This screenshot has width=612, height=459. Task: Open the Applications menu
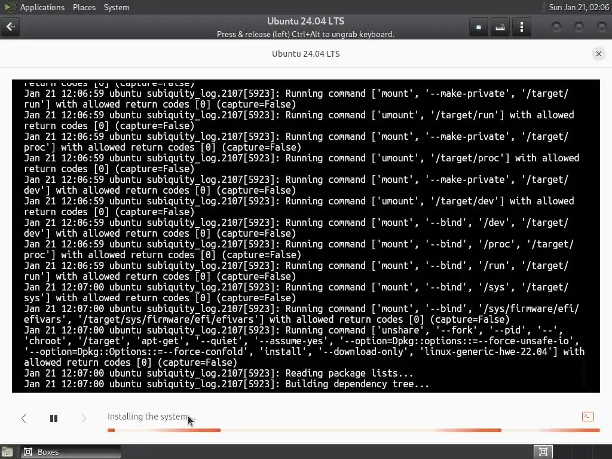pyautogui.click(x=42, y=7)
